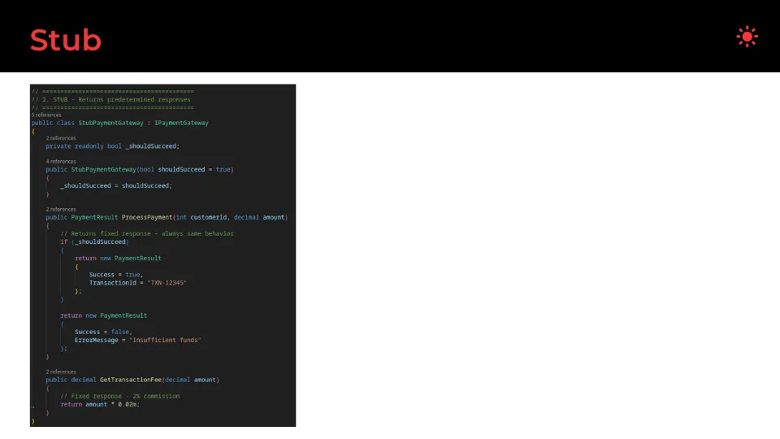Screen dimensions: 780x439
Task: Open the code screenshot image
Action: 162,255
